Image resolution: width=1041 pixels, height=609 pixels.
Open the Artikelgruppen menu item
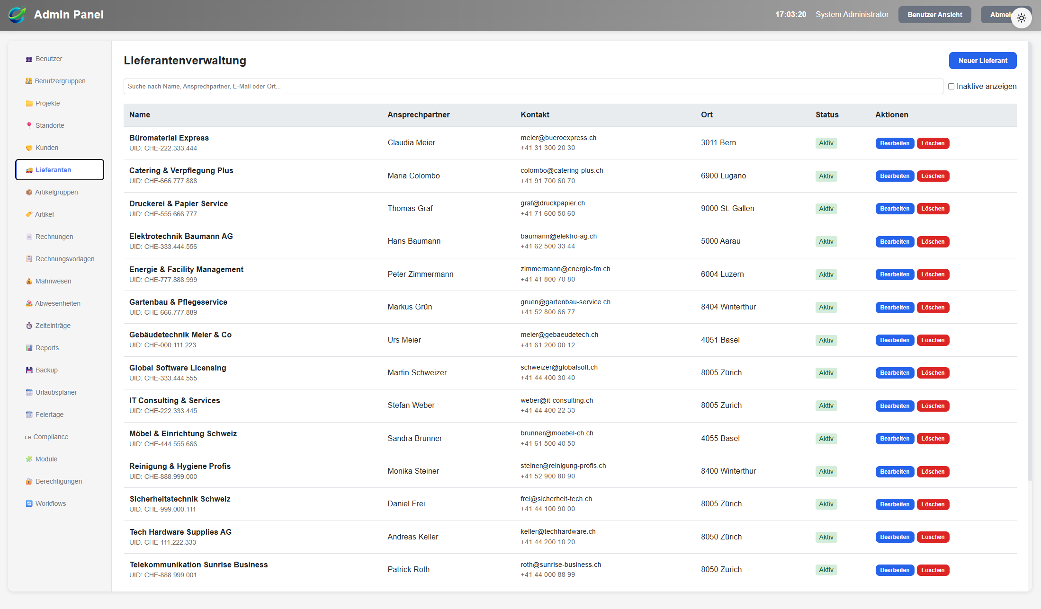[x=56, y=192]
